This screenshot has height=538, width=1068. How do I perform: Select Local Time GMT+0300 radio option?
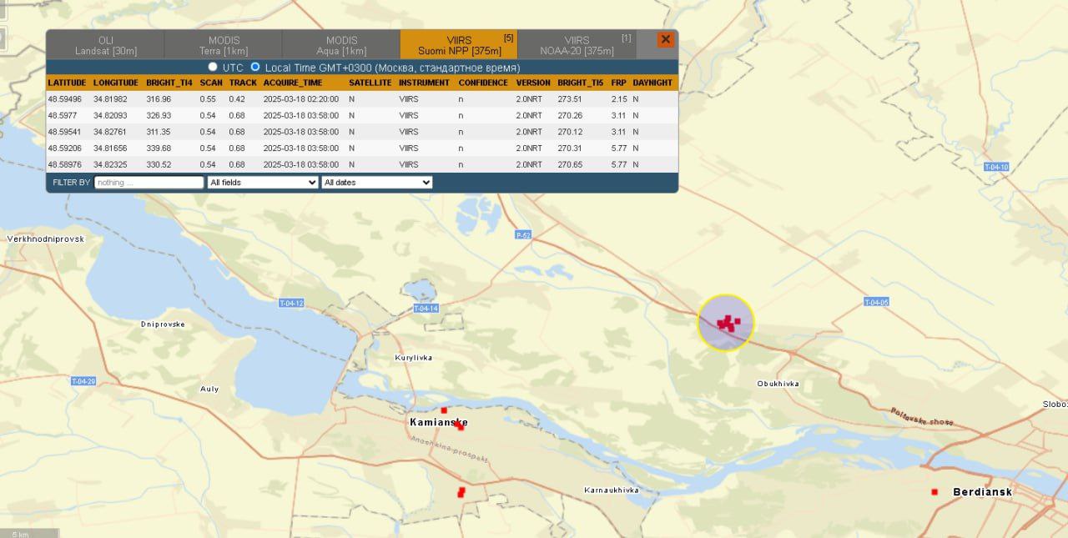coord(255,67)
